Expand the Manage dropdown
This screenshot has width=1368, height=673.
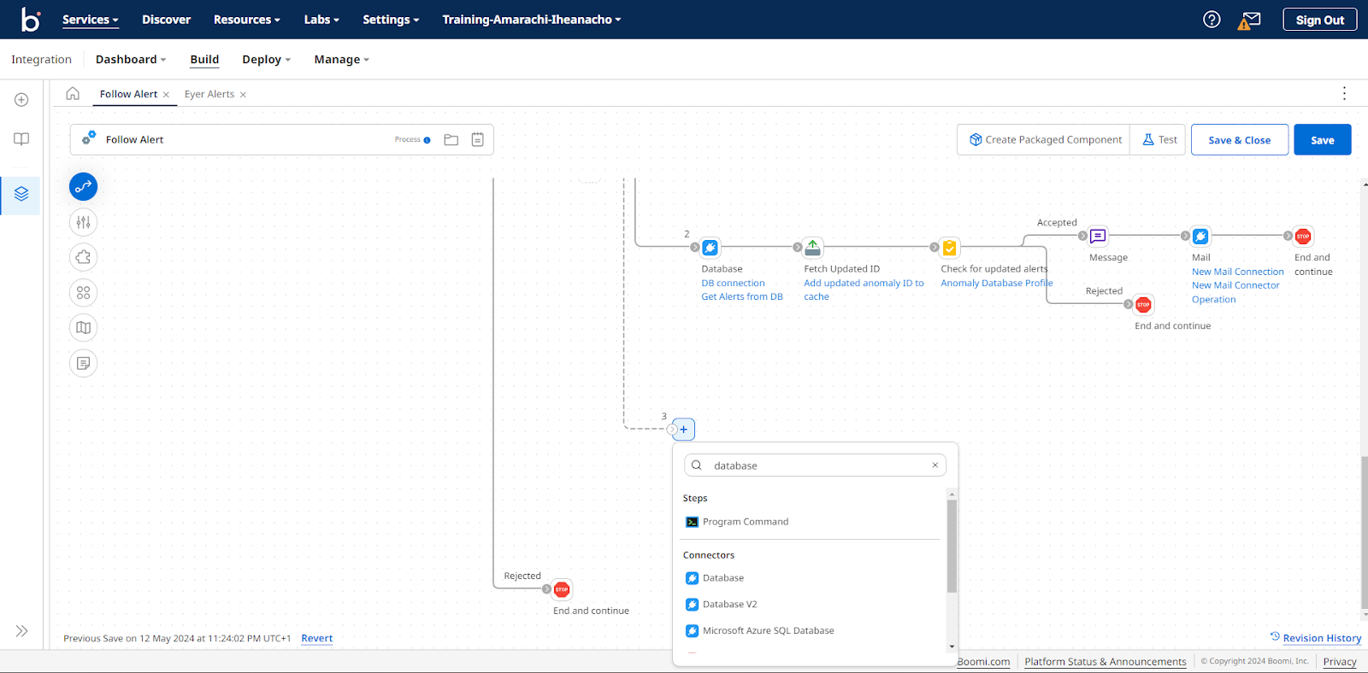click(x=342, y=60)
